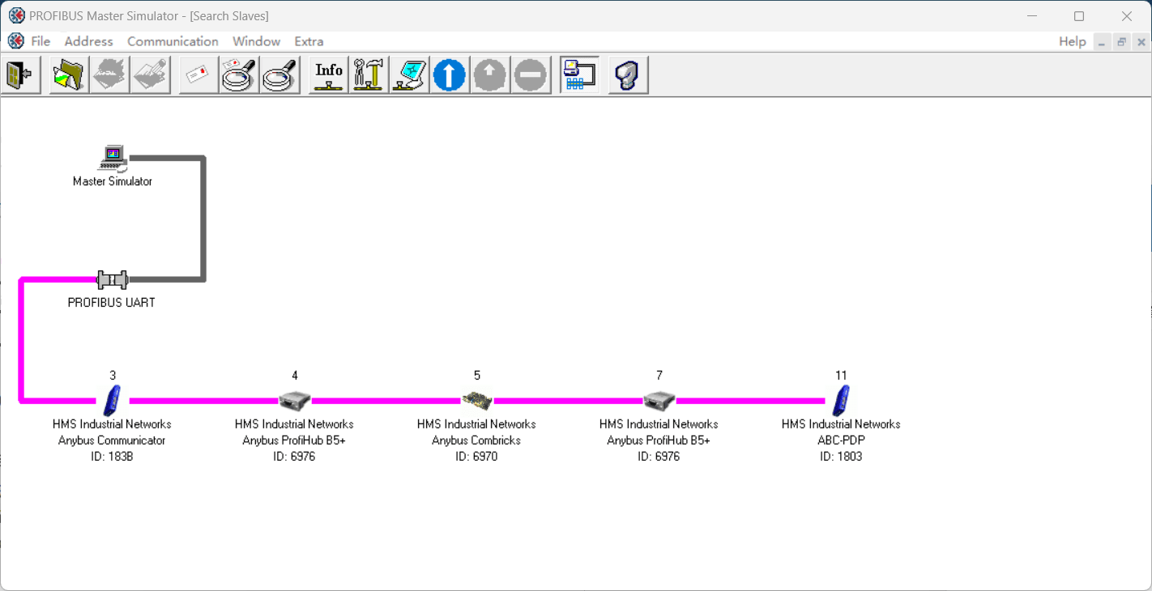Click the question mark help icon
Viewport: 1152px width, 591px height.
pyautogui.click(x=628, y=75)
